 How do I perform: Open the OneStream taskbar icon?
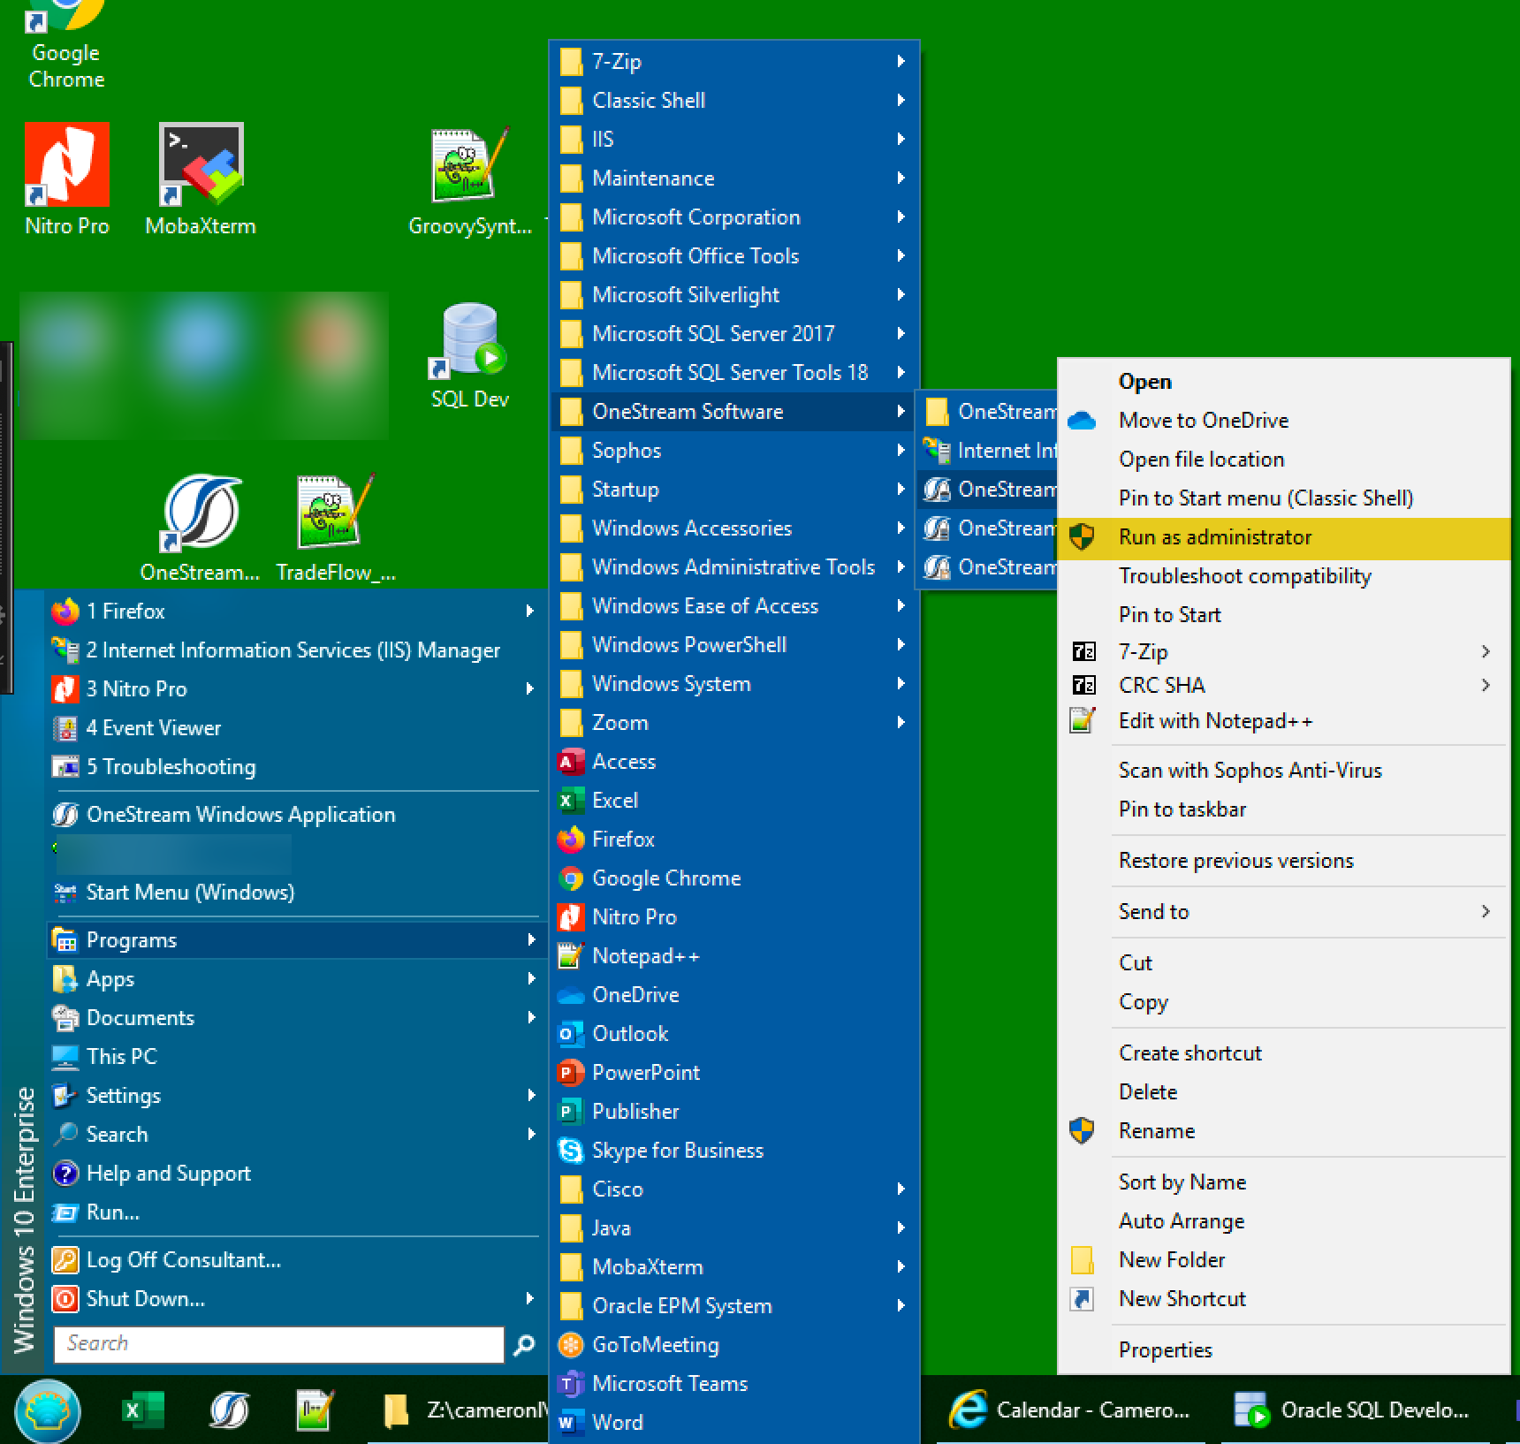click(x=229, y=1410)
